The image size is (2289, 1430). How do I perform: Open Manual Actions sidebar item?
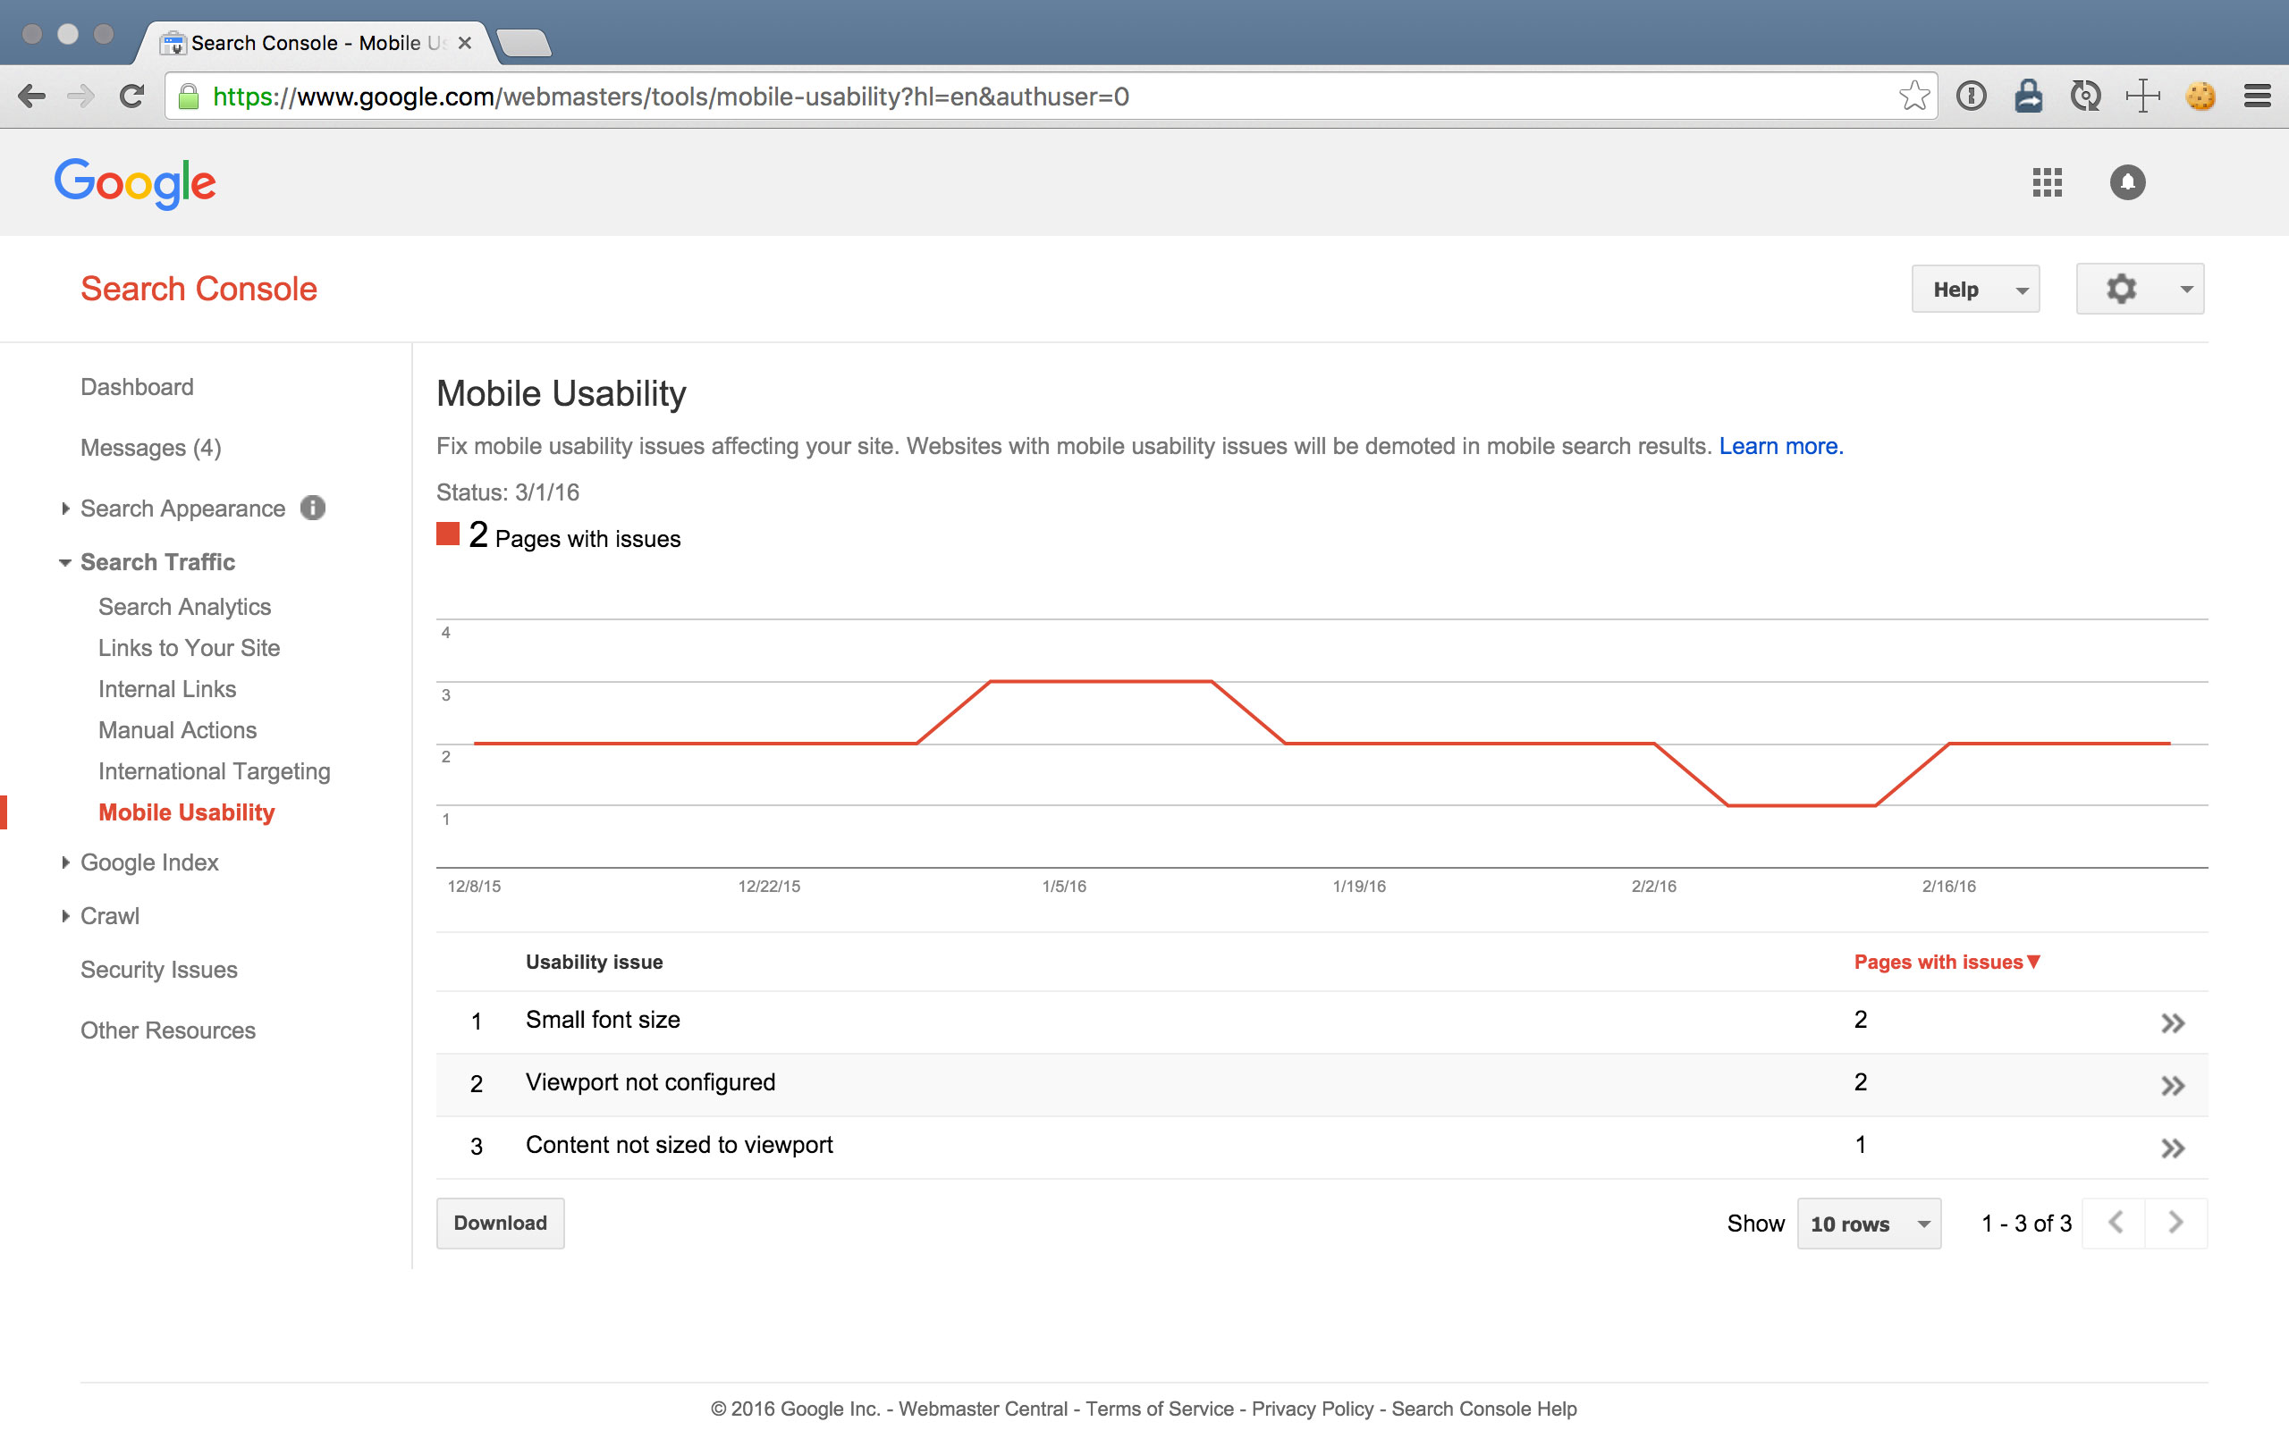(x=177, y=730)
